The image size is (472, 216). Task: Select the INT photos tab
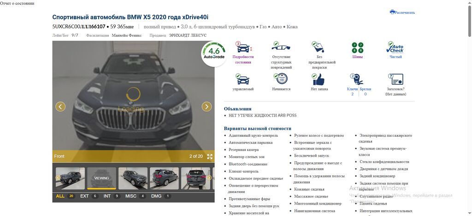(112, 196)
